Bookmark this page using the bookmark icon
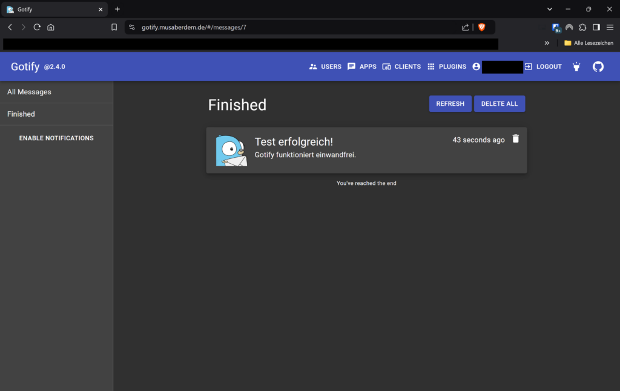The width and height of the screenshot is (620, 391). (x=114, y=27)
